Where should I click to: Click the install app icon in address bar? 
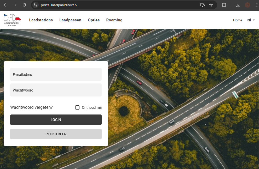click(203, 5)
